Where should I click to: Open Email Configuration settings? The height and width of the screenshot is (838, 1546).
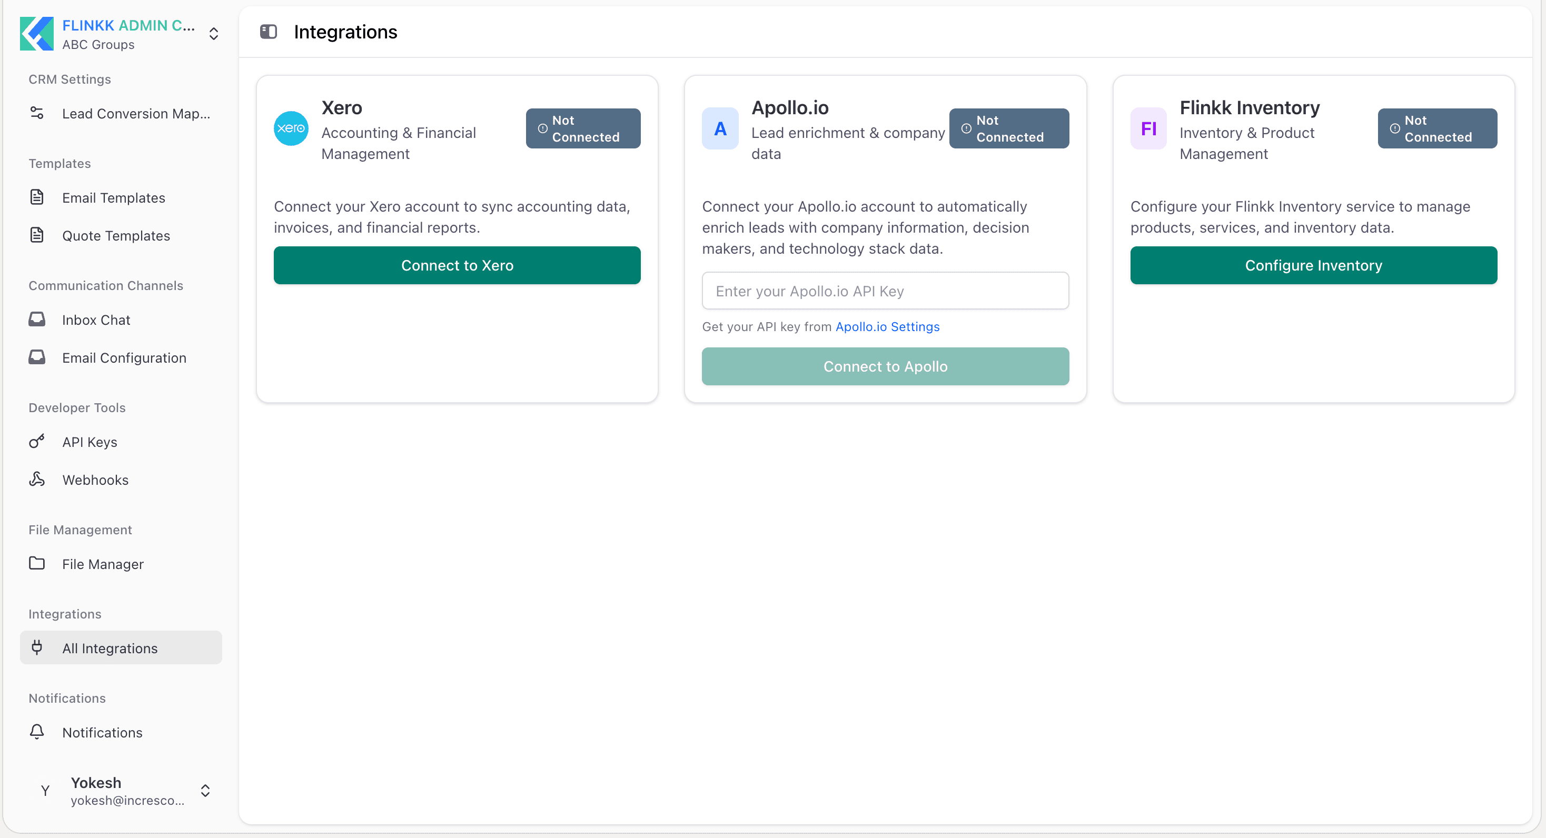point(121,357)
